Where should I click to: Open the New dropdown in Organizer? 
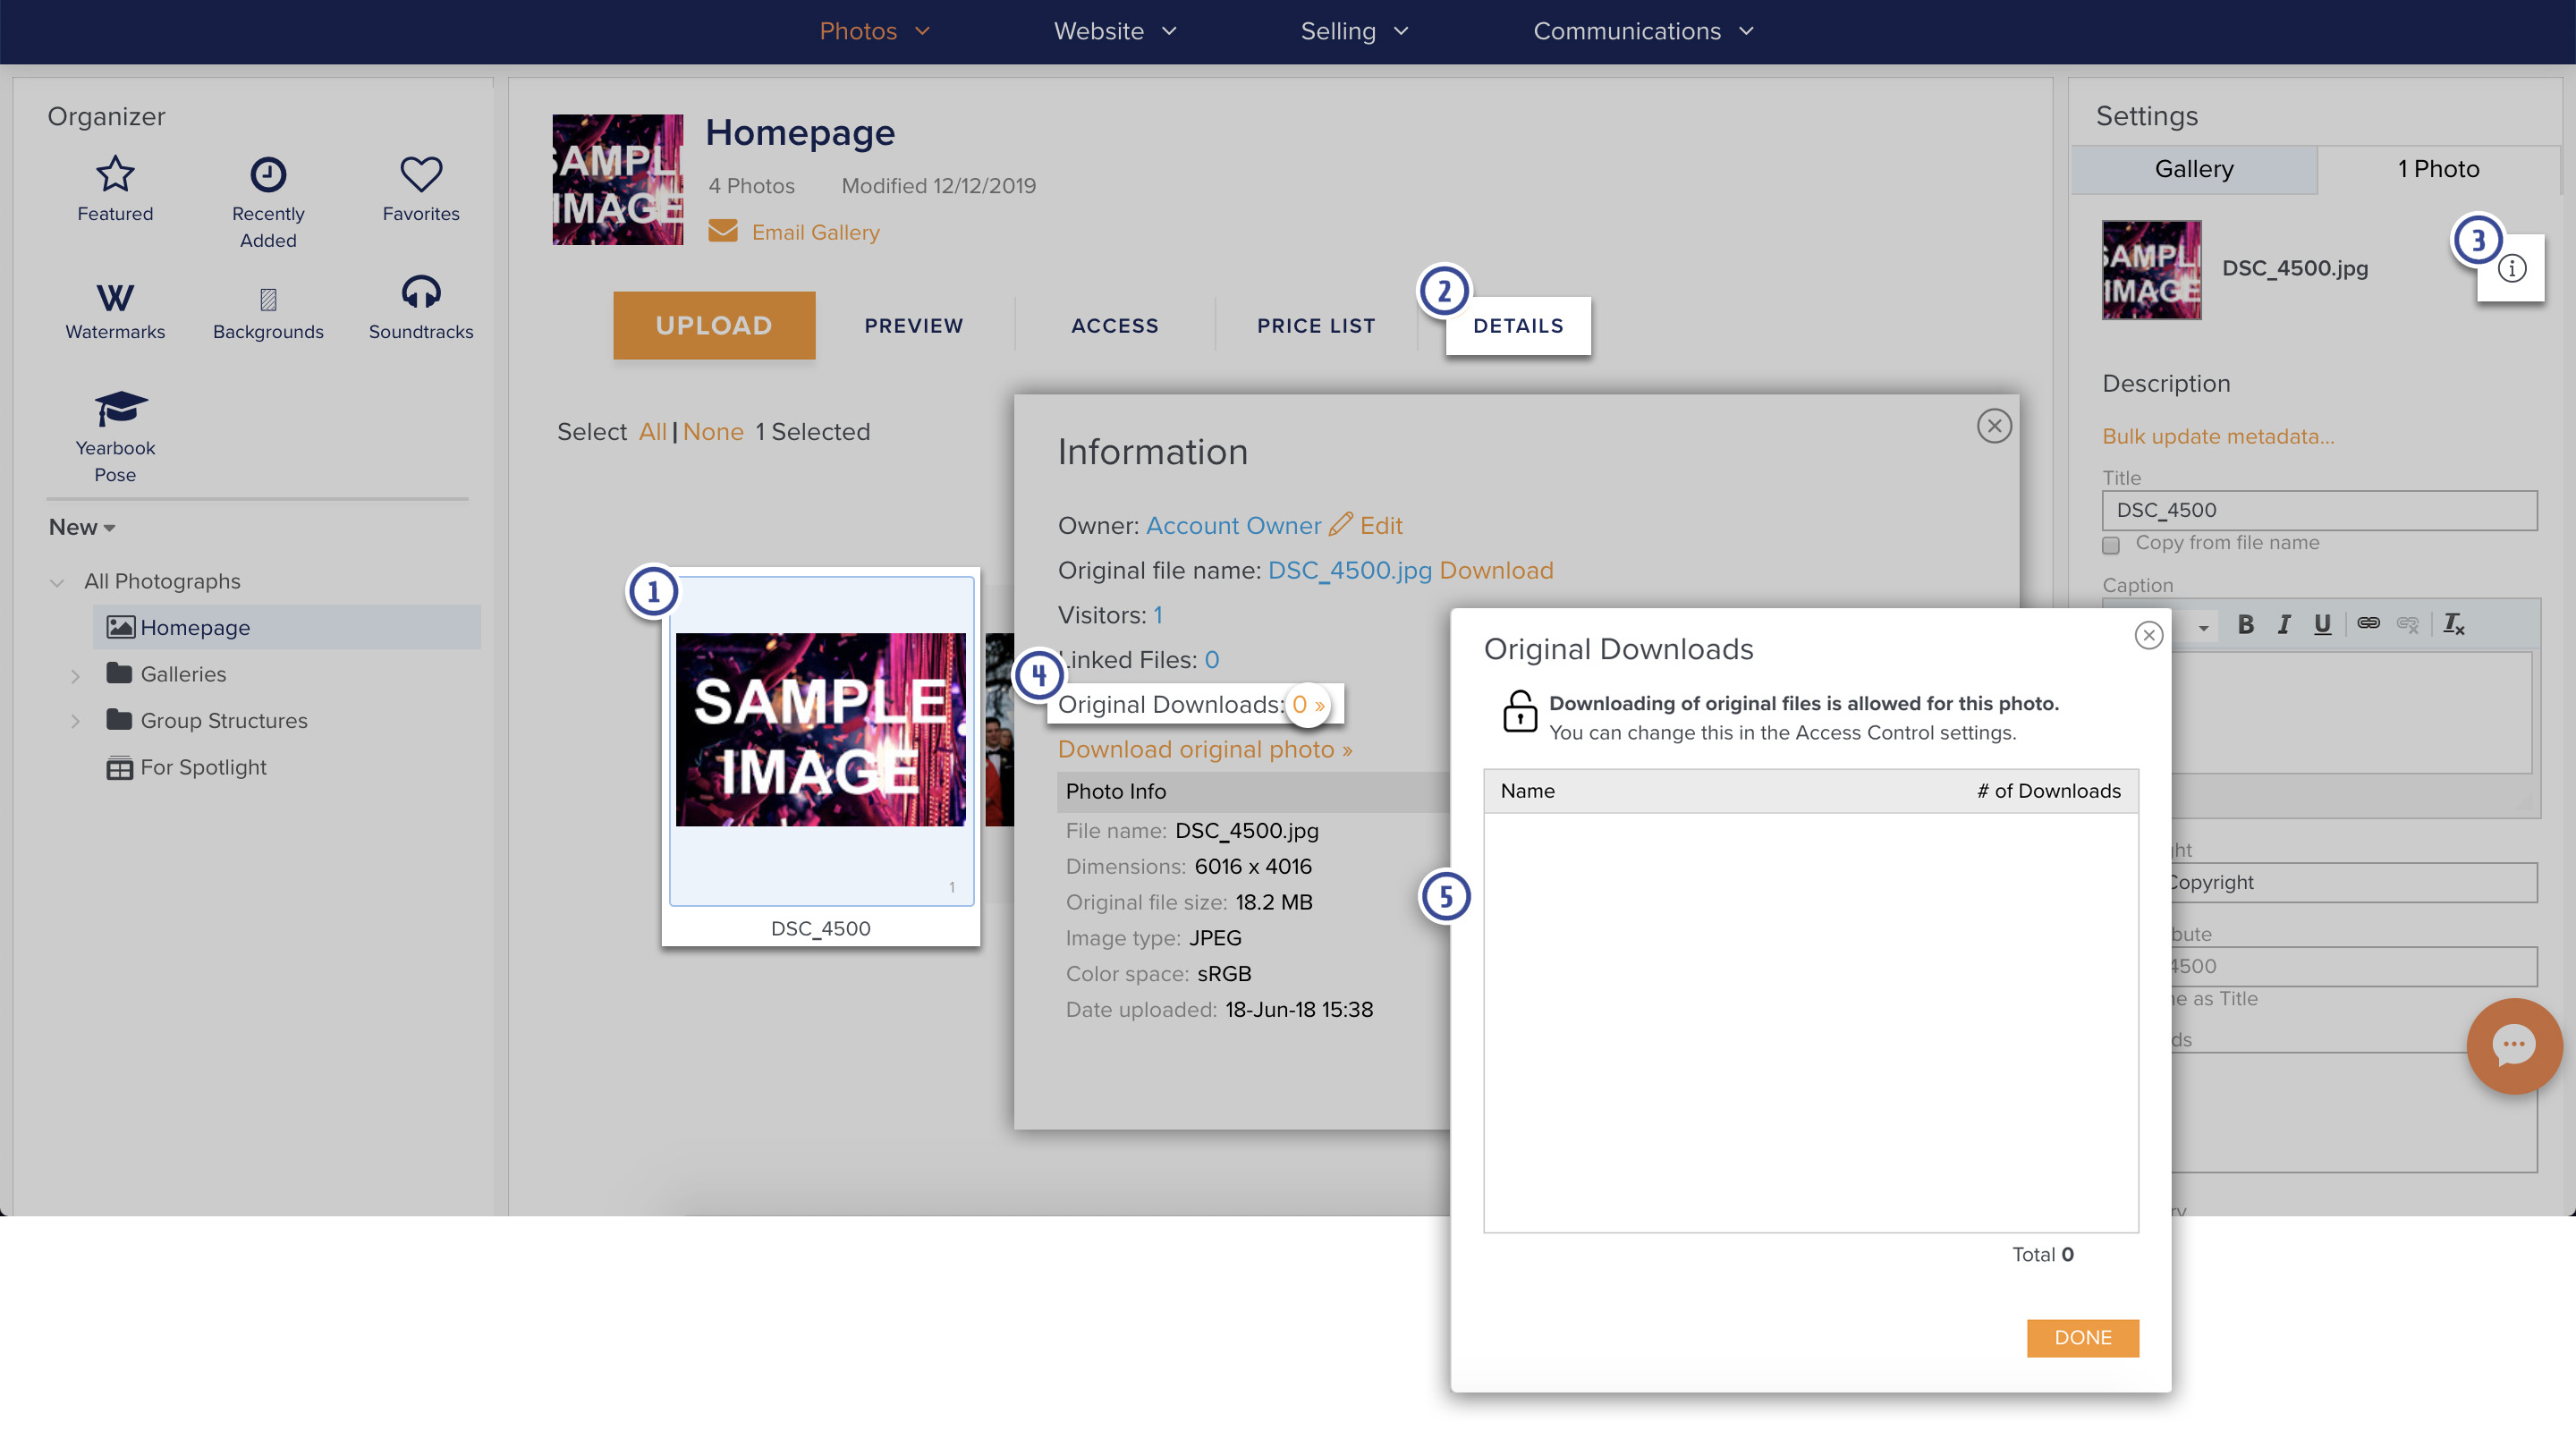[82, 527]
